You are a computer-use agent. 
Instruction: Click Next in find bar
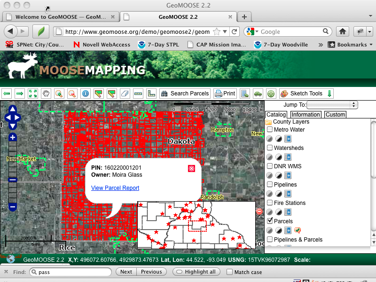tap(126, 272)
